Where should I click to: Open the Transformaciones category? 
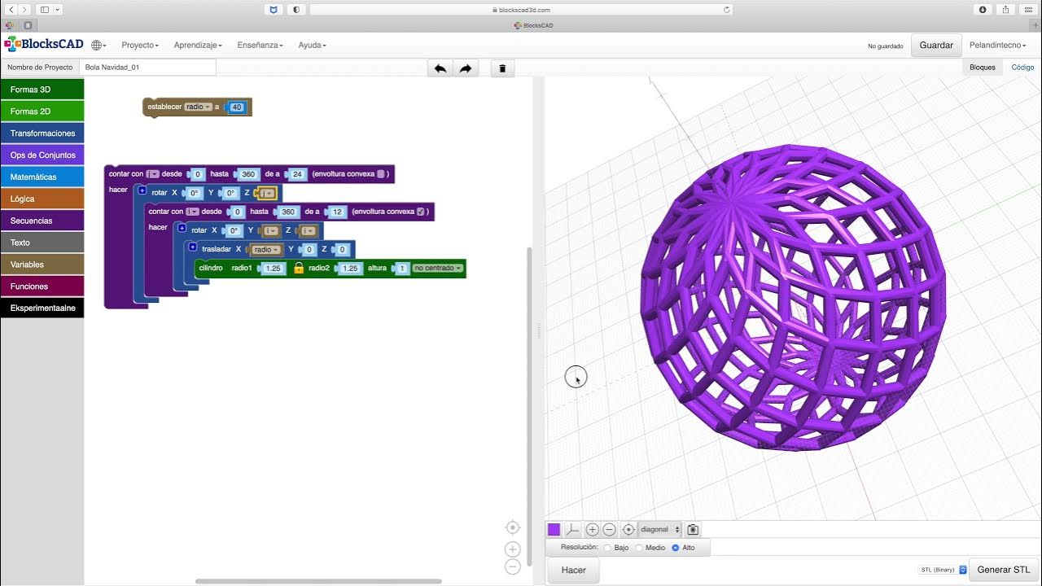click(x=42, y=133)
